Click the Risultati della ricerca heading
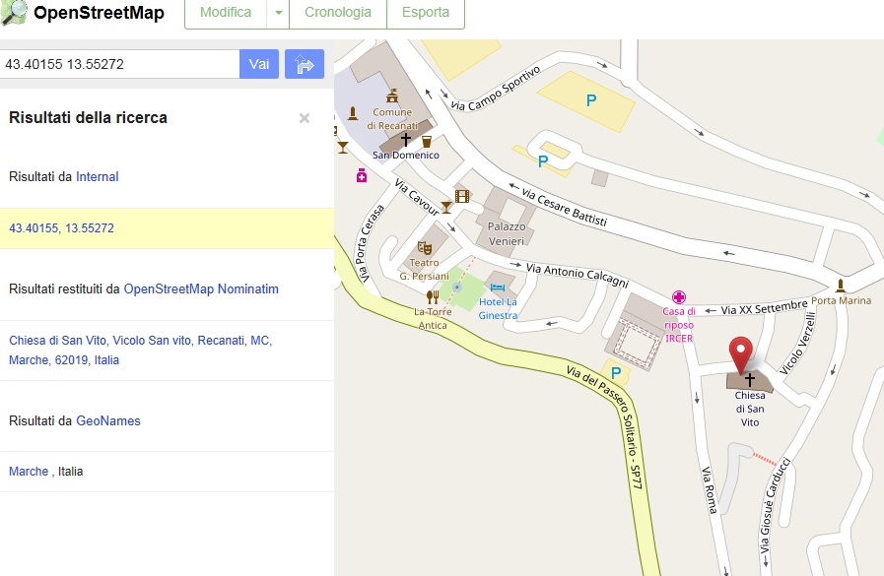Viewport: 884px width, 576px height. (x=88, y=118)
